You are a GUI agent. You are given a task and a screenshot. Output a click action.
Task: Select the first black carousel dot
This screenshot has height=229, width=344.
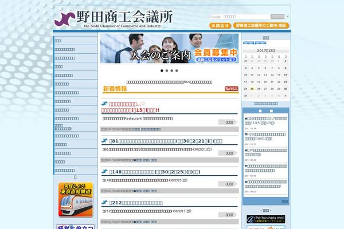pos(162,70)
